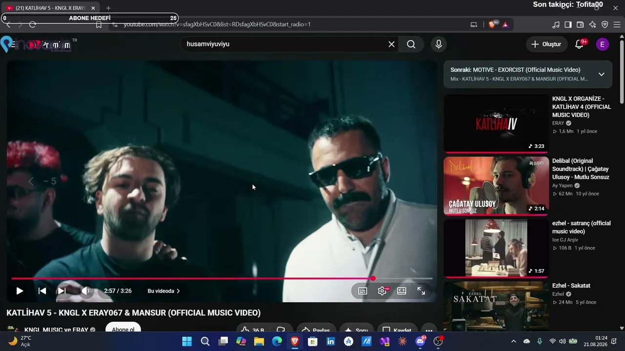Screen dimensions: 625x351
Task: Visit the 'Ay Yapım' channel
Action: click(563, 186)
